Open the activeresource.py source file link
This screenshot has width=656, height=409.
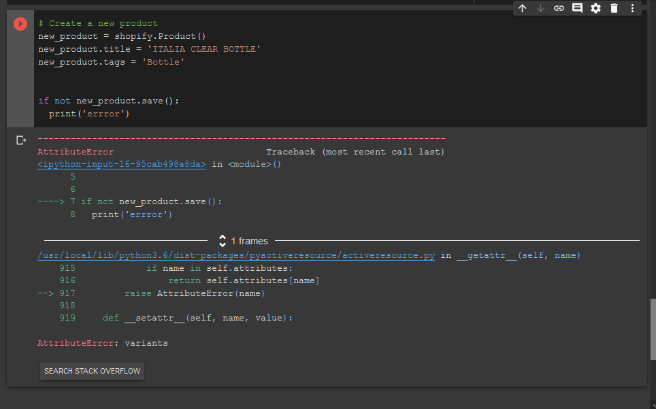coord(235,255)
